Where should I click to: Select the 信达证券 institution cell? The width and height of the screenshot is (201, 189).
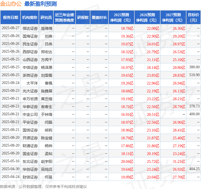click(30, 28)
